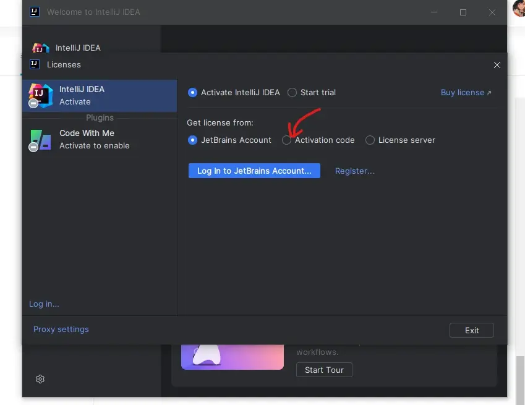Image resolution: width=525 pixels, height=405 pixels.
Task: Close the Welcome to IntelliJ IDEA window
Action: tap(492, 12)
